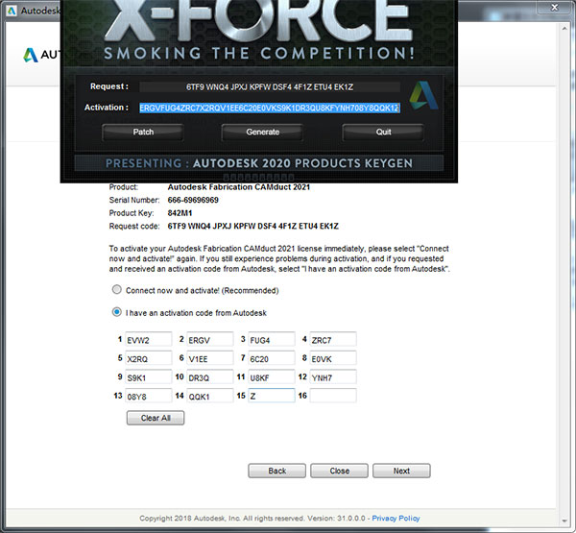
Task: Click the Quit button in X-Force
Action: pos(383,132)
